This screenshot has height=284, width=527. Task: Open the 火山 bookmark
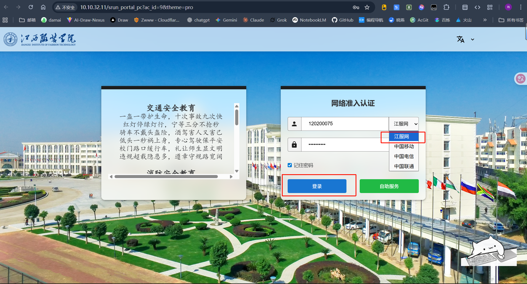coord(464,20)
